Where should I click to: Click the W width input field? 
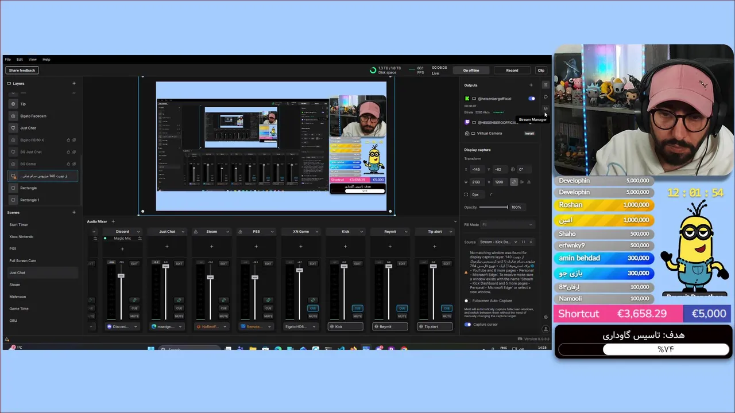(x=477, y=182)
